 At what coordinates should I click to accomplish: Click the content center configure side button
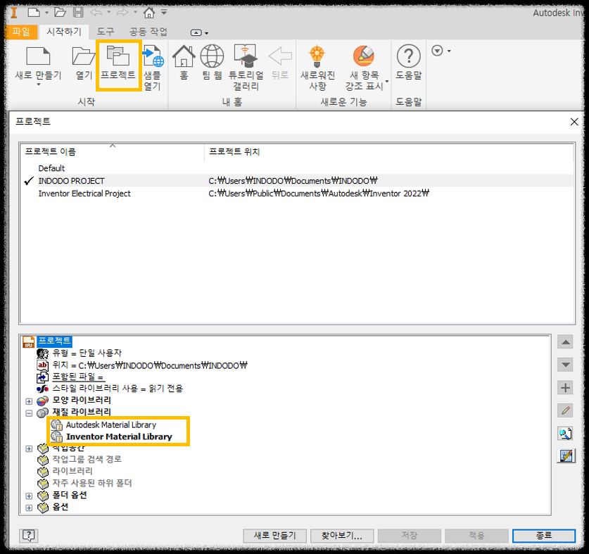566,456
